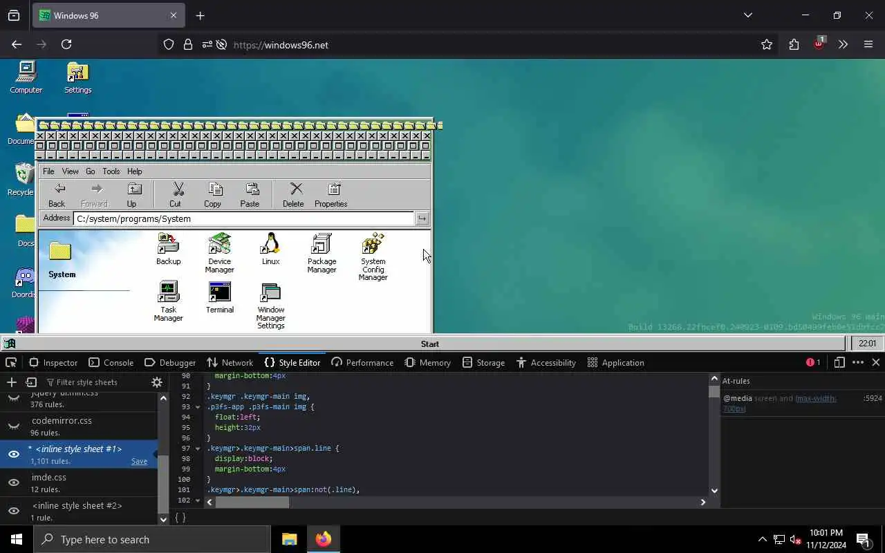
Task: Open the View menu in explorer
Action: tap(71, 171)
